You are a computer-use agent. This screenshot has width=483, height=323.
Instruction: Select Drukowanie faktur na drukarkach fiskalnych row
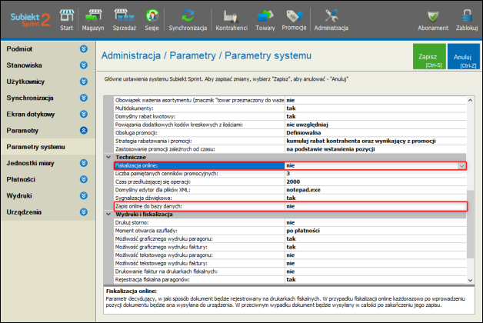point(290,271)
